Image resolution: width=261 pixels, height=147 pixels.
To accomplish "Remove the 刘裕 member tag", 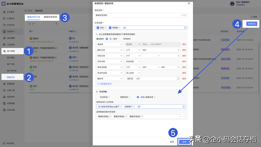I will pyautogui.click(x=105, y=28).
